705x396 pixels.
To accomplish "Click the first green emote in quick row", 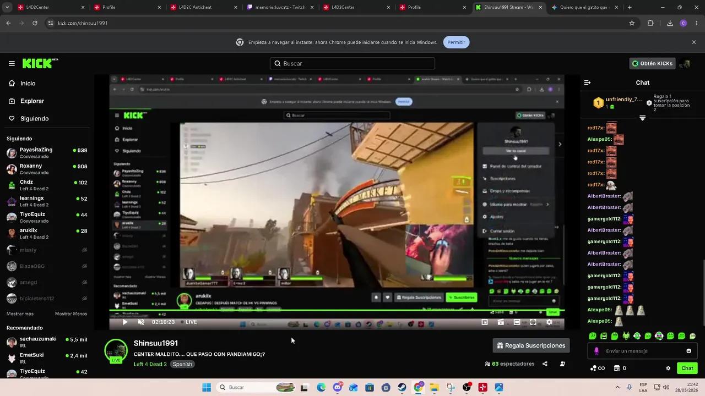I will click(x=593, y=335).
